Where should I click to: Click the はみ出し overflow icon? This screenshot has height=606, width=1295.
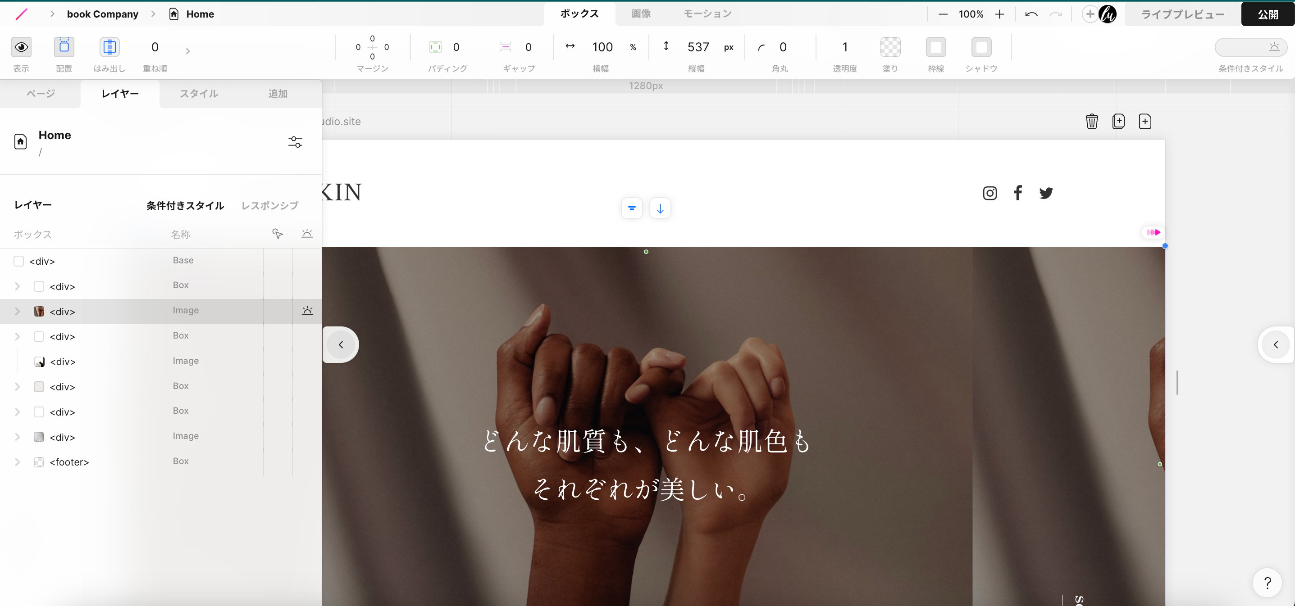pyautogui.click(x=109, y=47)
